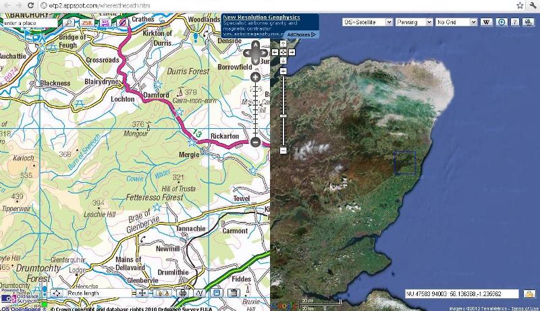Click the magnifier search icon
The height and width of the screenshot is (311, 540).
pos(69,23)
